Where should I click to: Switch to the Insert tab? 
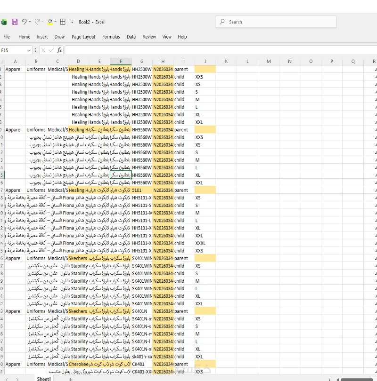click(42, 37)
